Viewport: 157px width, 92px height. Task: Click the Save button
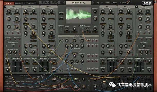pos(108,3)
